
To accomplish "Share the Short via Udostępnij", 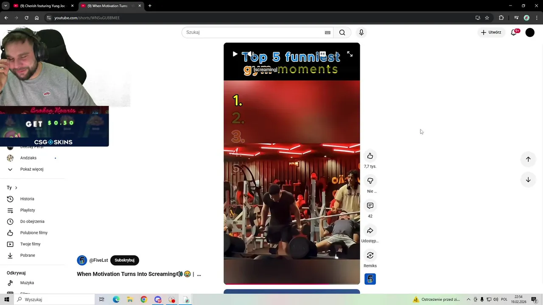I will 370,230.
